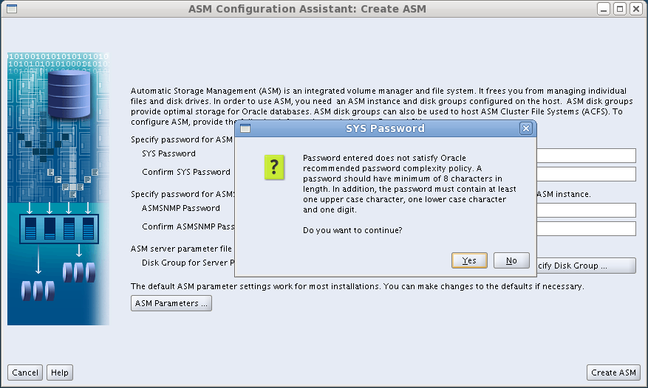This screenshot has height=388, width=648.
Task: Click the 'ASMSNMP Password' field label
Action: (x=180, y=208)
